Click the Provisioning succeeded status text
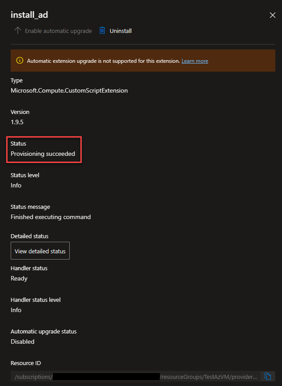Image resolution: width=282 pixels, height=386 pixels. (43, 154)
